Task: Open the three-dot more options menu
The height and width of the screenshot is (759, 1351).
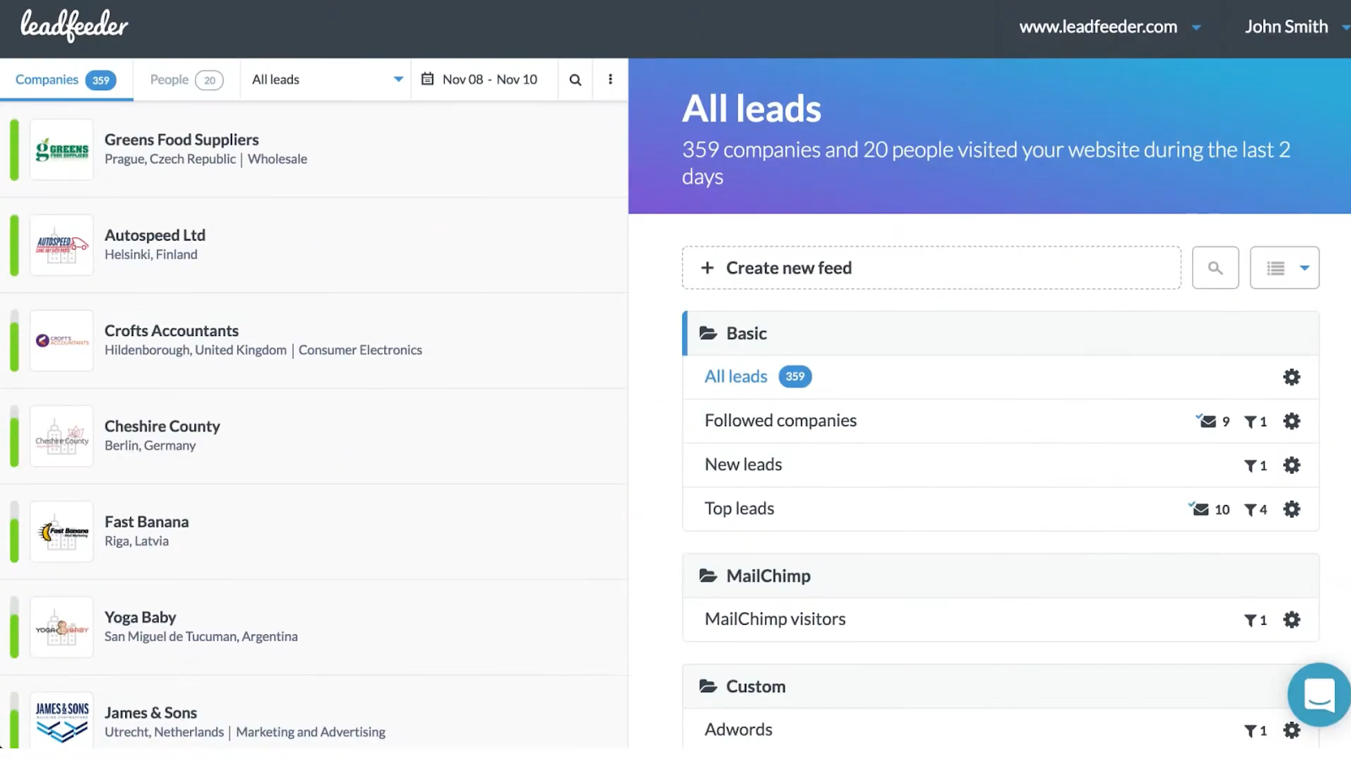Action: pos(610,79)
